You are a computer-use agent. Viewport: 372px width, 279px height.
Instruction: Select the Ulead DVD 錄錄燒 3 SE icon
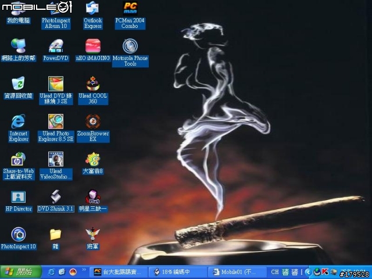click(x=56, y=91)
